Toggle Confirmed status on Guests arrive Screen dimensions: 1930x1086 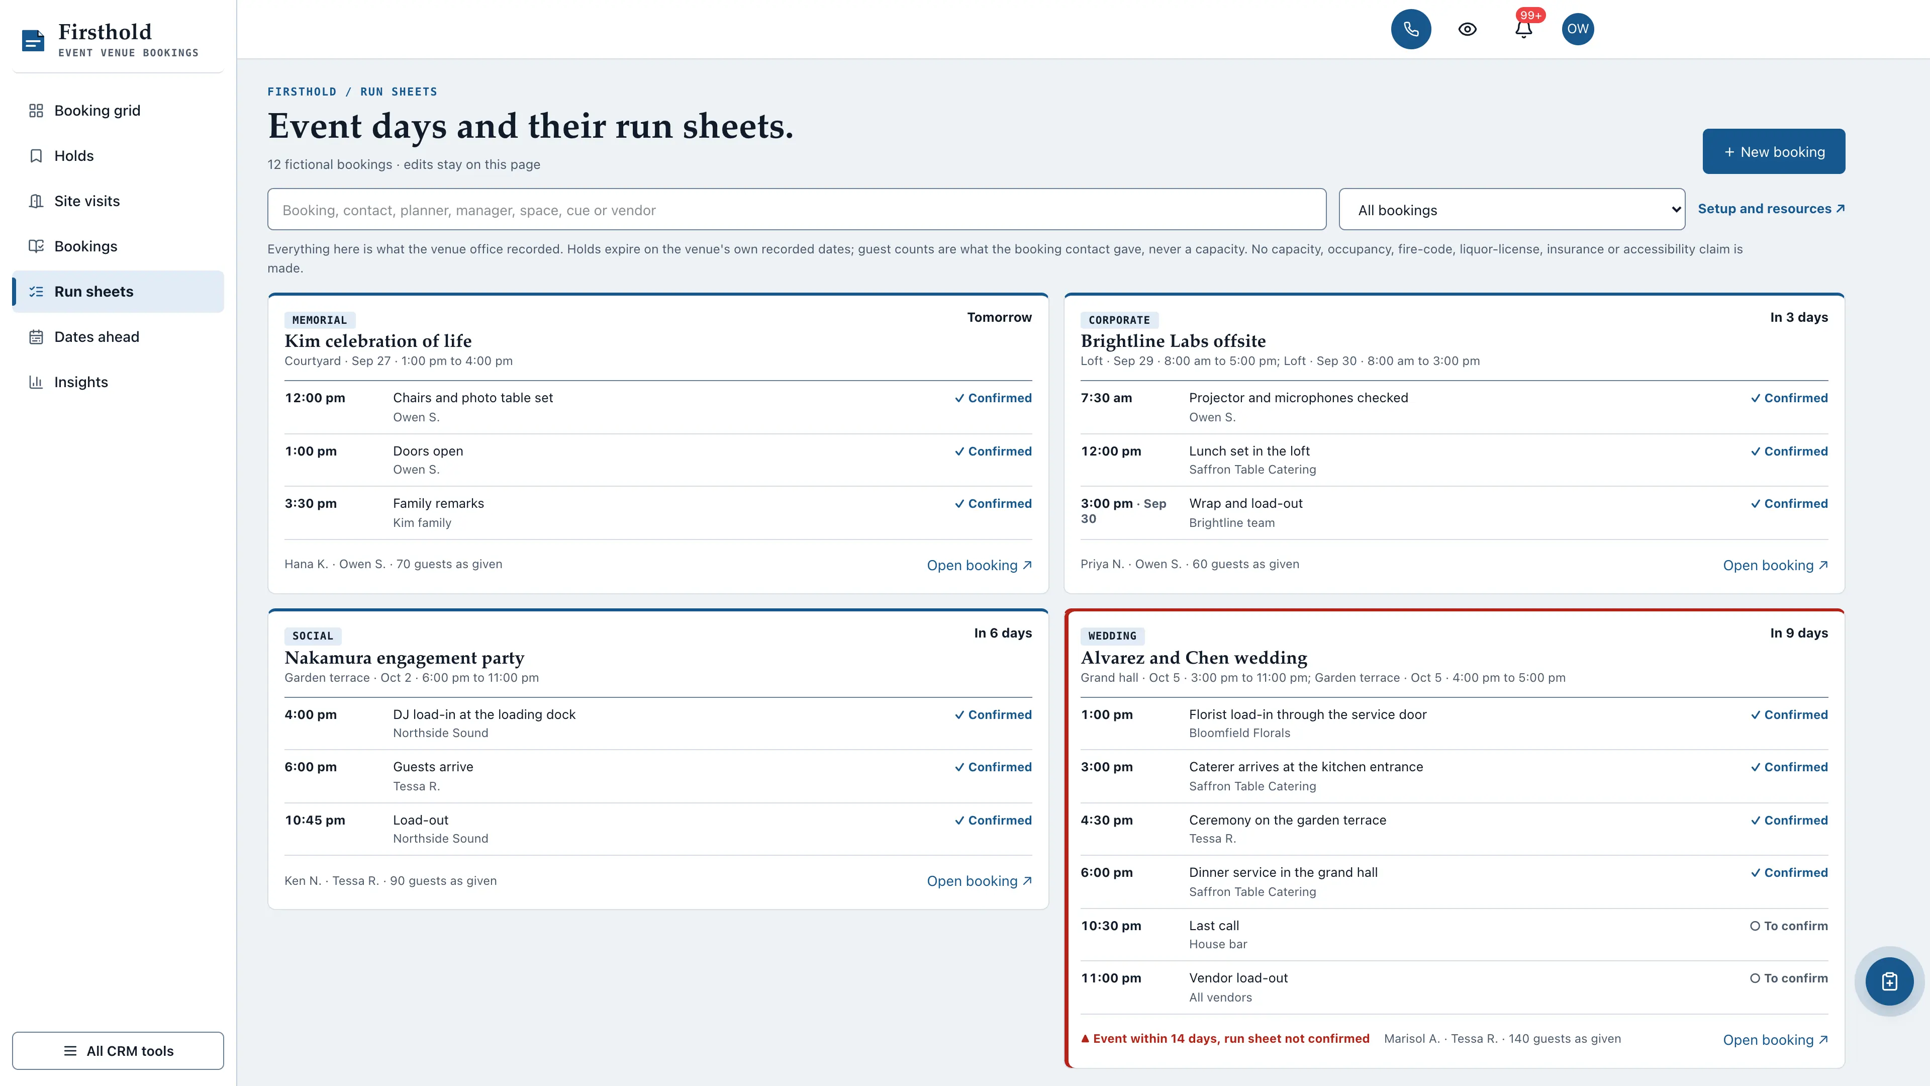[x=993, y=767]
